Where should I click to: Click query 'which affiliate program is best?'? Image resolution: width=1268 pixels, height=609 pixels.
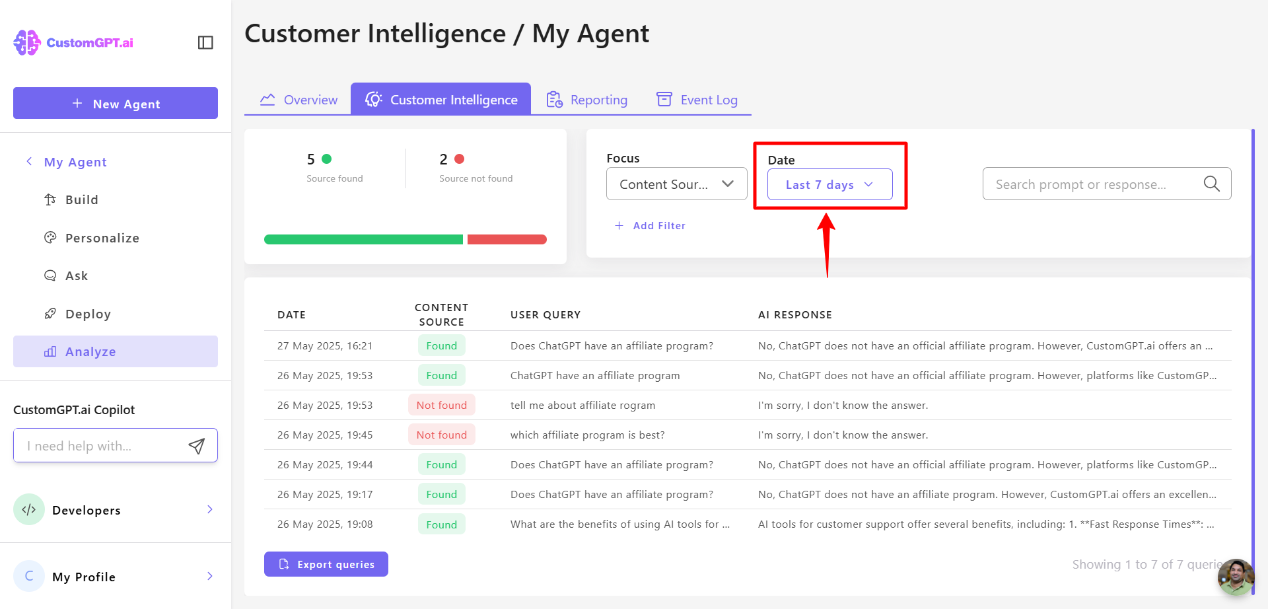(x=588, y=435)
